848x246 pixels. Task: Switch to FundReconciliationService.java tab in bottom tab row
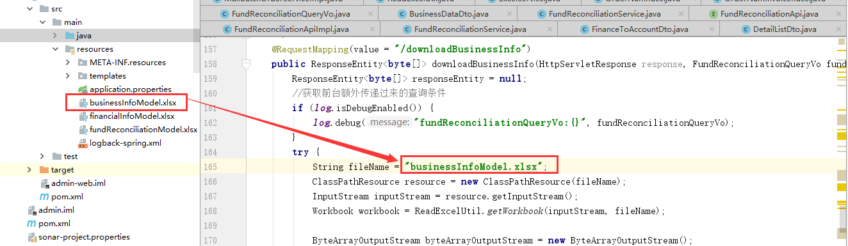pos(469,29)
